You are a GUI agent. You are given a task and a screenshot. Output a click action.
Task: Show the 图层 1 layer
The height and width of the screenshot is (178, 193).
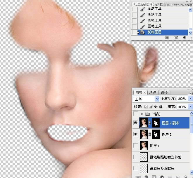click(135, 145)
